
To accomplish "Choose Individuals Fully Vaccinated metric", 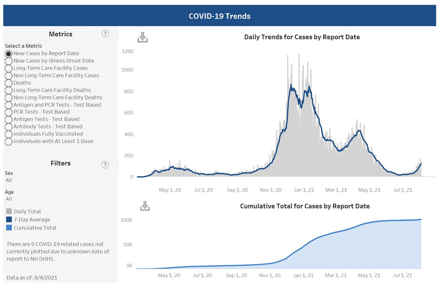I will coord(8,134).
